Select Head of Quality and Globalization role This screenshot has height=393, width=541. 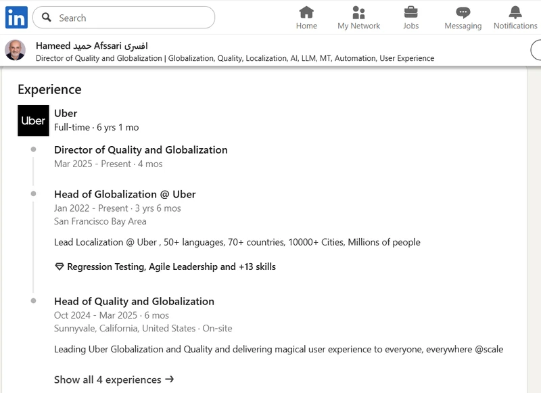[x=134, y=302]
